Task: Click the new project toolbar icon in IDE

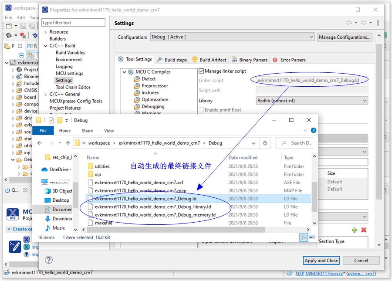Action: click(x=9, y=26)
